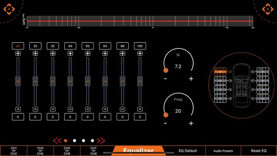
Task: Select the CH5 speaker in car diagram
Action: [x=220, y=90]
